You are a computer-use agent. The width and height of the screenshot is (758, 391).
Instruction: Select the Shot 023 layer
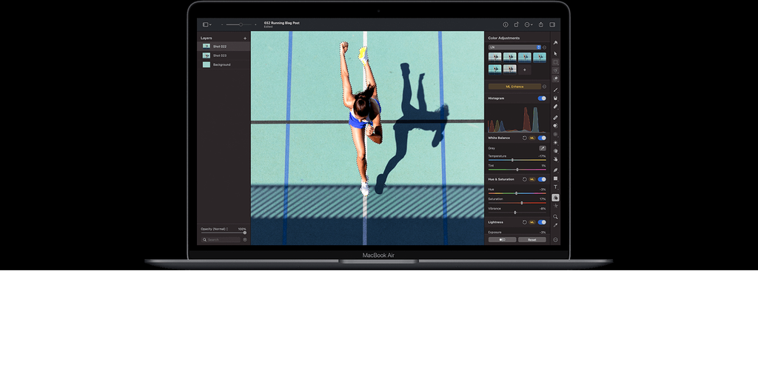point(224,56)
